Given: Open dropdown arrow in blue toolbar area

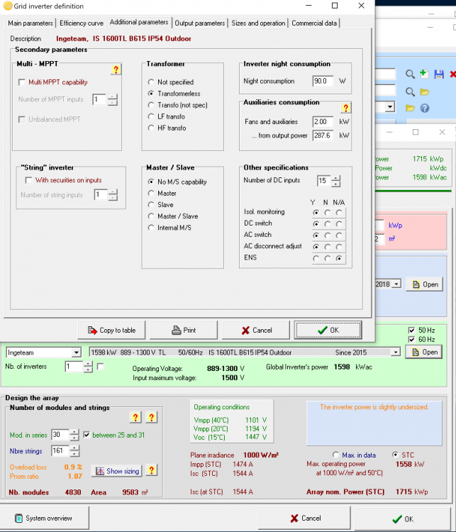Looking at the screenshot, I should [x=390, y=107].
